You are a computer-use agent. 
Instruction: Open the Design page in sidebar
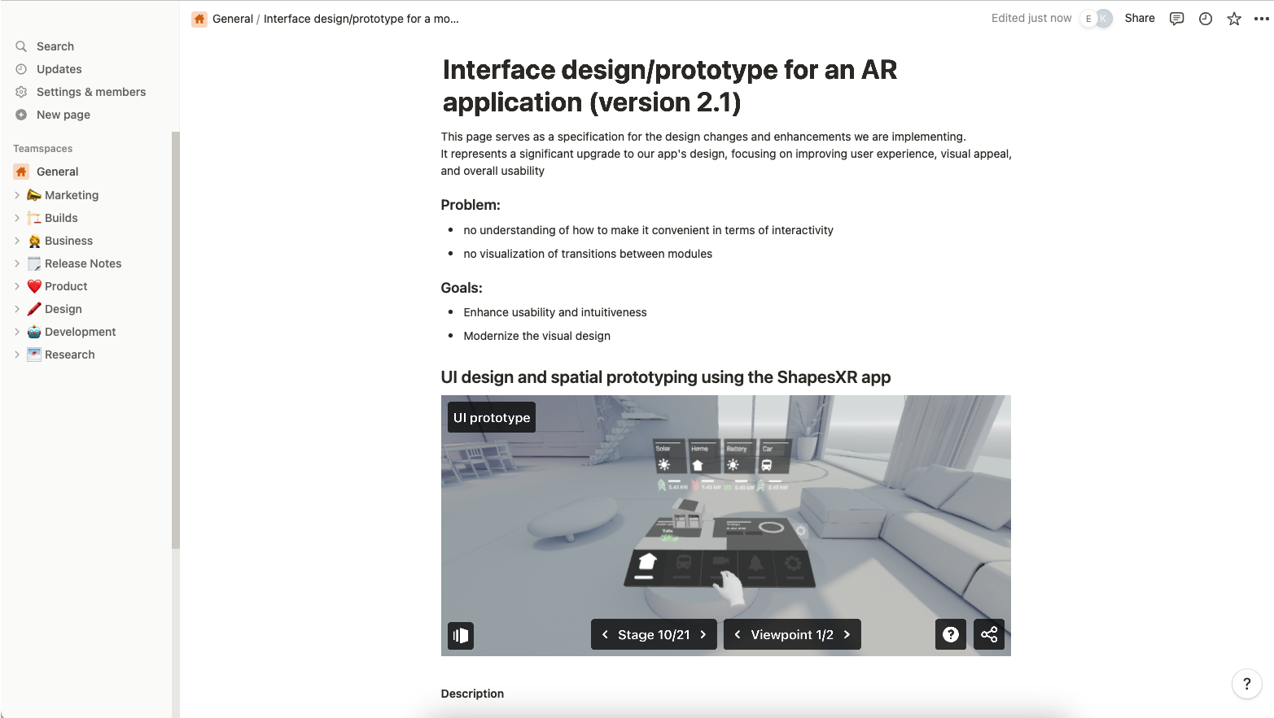click(x=63, y=309)
